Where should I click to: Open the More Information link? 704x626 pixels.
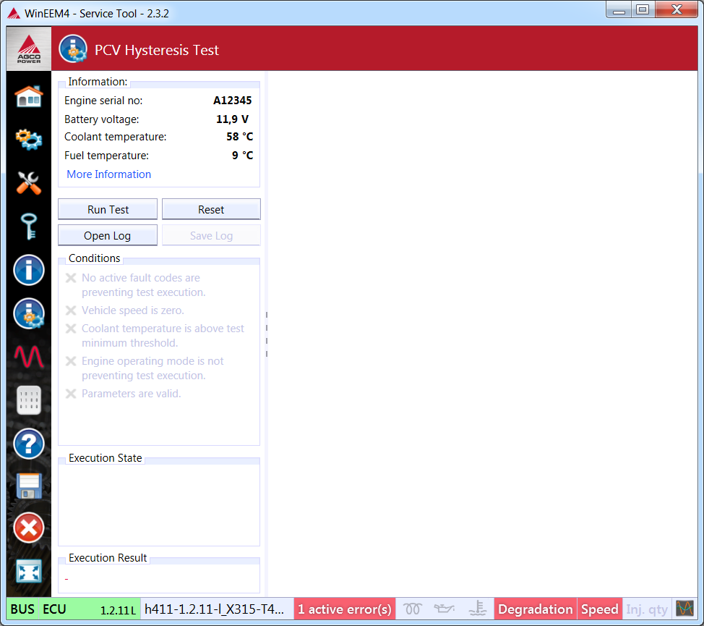pos(109,174)
